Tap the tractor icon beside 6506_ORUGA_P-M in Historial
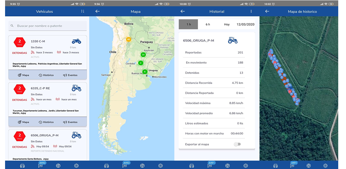346x169 pixels. pyautogui.click(x=232, y=40)
